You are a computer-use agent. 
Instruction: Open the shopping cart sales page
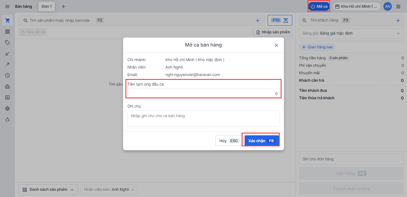tap(7, 21)
